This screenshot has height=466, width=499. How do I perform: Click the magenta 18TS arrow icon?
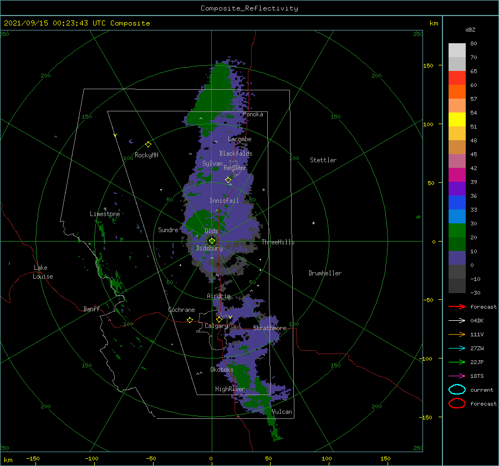point(457,376)
